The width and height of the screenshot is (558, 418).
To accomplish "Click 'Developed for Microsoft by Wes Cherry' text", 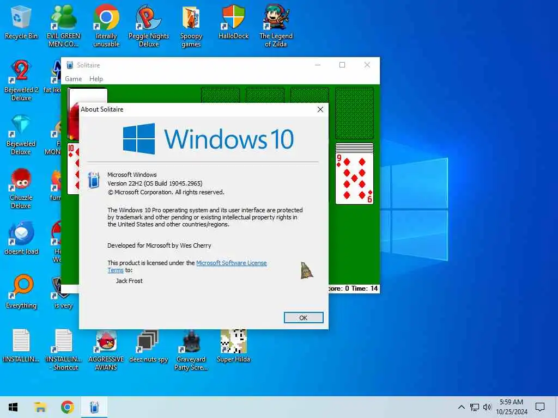I will click(159, 245).
